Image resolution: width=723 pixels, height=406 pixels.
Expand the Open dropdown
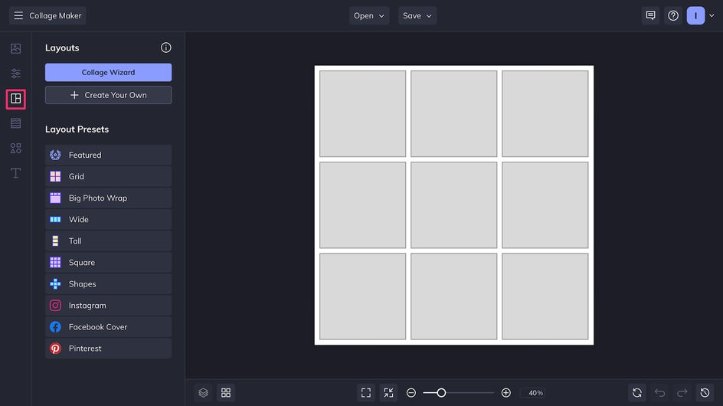[369, 15]
